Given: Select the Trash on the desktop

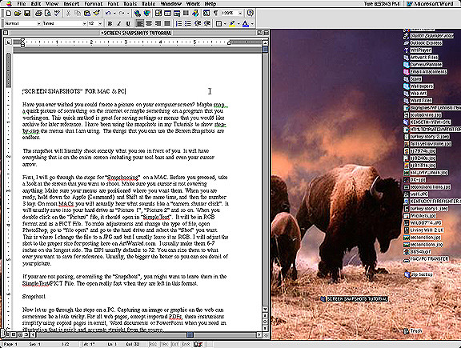Looking at the screenshot, I should [x=413, y=331].
